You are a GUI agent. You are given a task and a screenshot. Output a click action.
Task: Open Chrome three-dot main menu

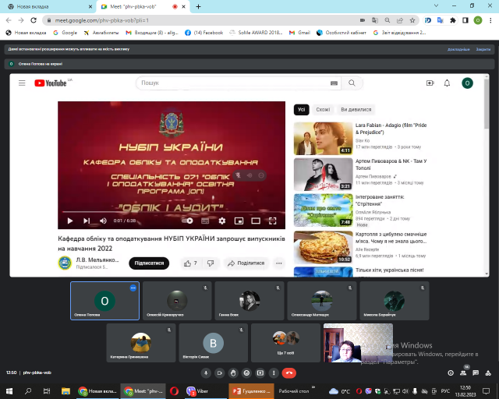click(x=490, y=20)
